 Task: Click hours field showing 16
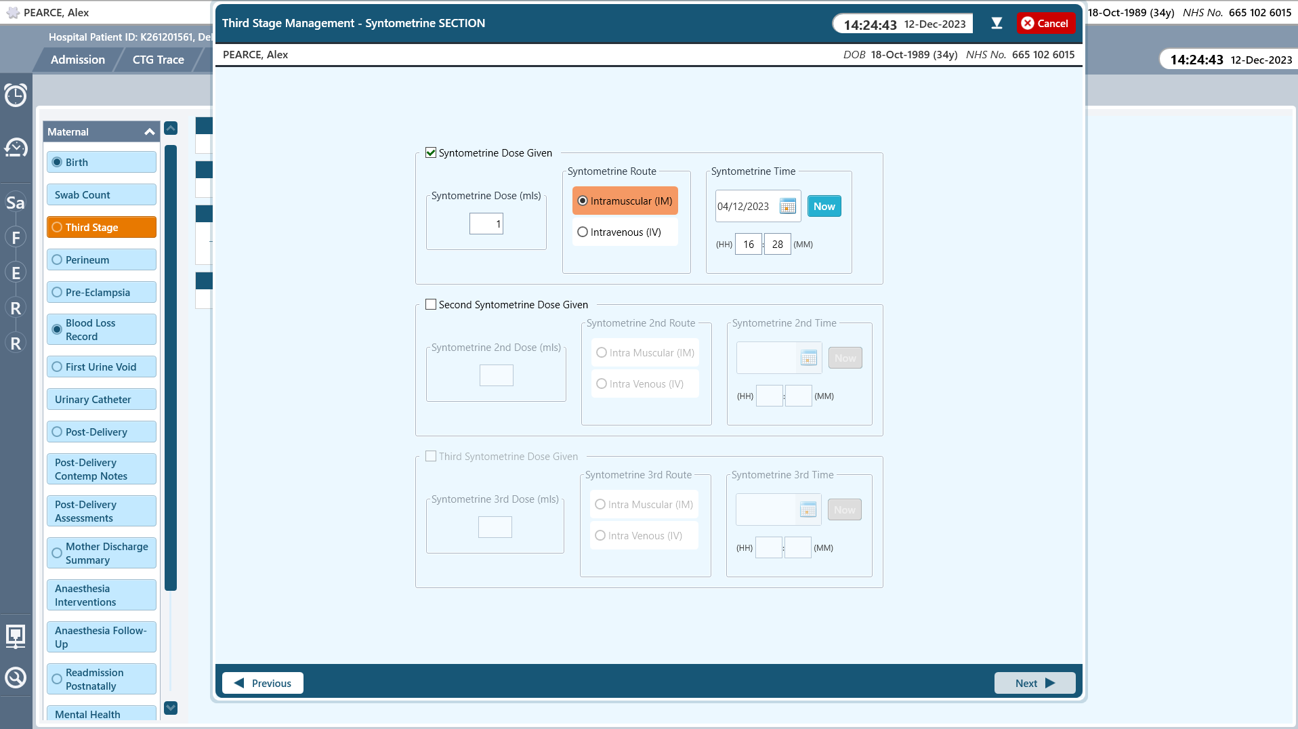click(749, 245)
